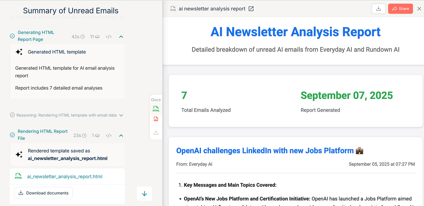Click the HTML file icon in header
The image size is (424, 206).
tap(173, 9)
